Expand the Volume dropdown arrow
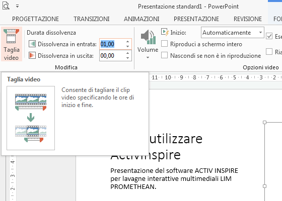Screen dimensions: 282x201 tap(148, 57)
